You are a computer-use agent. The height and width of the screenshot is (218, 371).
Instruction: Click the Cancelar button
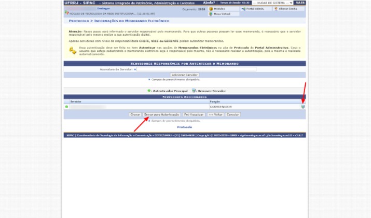pyautogui.click(x=233, y=114)
